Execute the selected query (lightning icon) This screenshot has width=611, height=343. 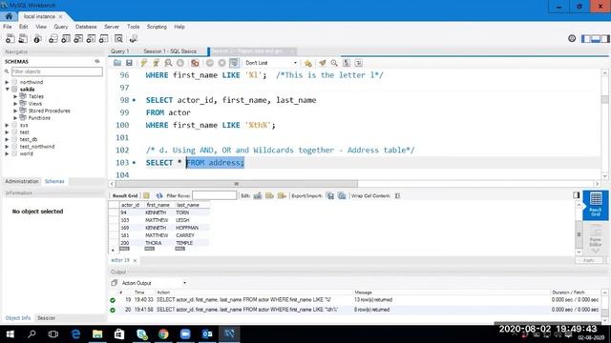(x=144, y=63)
